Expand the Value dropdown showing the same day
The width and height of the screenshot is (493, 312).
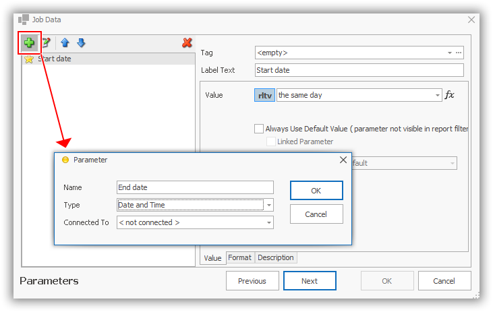click(438, 96)
